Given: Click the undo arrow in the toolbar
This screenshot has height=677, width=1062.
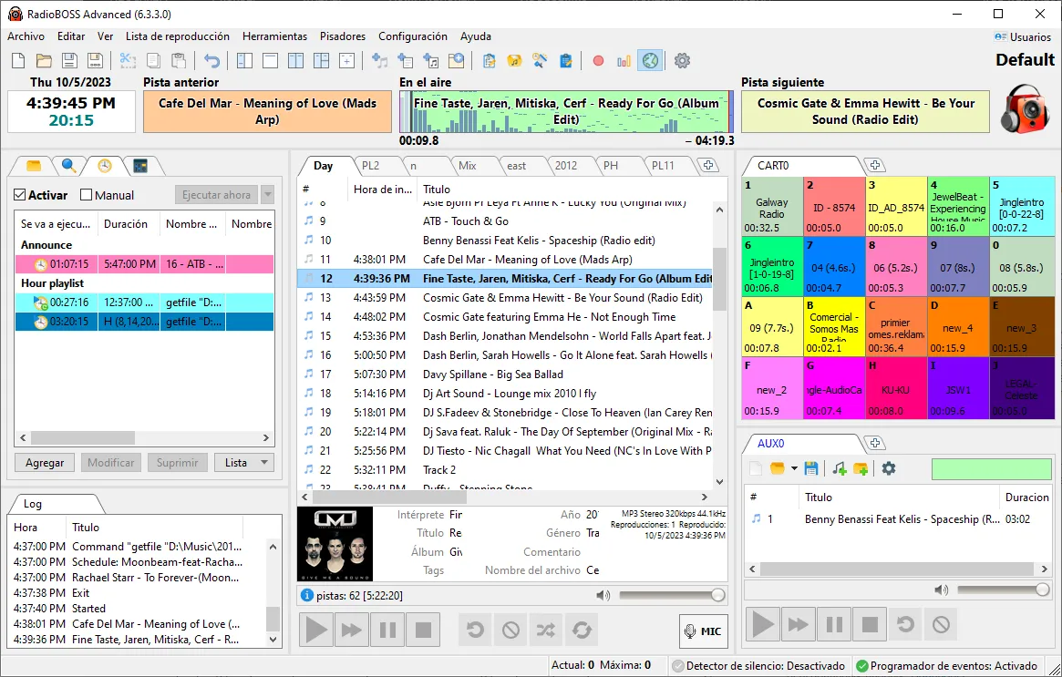Looking at the screenshot, I should click(x=212, y=61).
